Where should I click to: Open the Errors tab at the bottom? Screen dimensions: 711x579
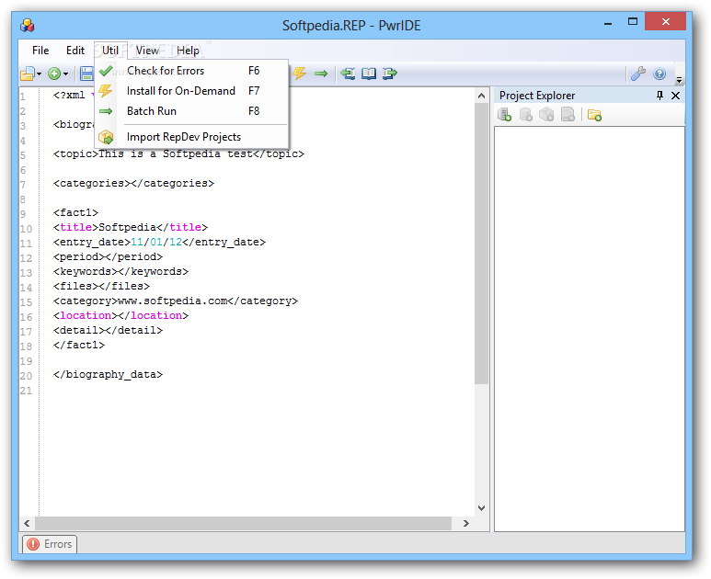50,544
